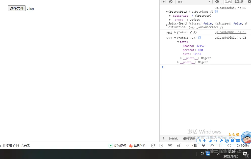Click the size: 32157 value
Viewport: 251px width, 159px height.
[197, 54]
